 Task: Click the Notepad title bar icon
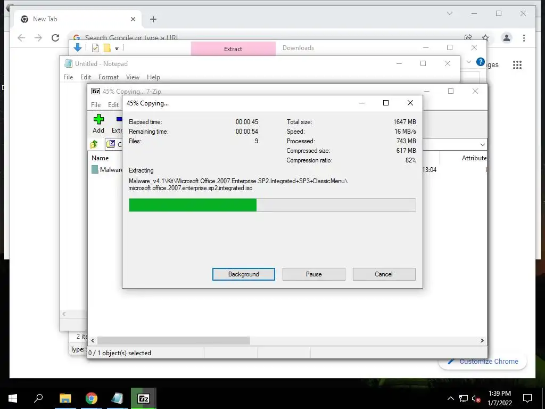[69, 64]
